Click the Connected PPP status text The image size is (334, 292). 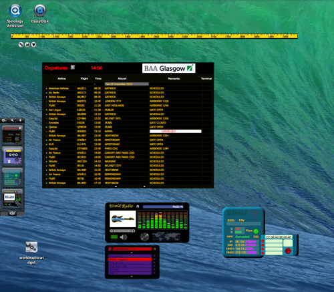click(242, 237)
